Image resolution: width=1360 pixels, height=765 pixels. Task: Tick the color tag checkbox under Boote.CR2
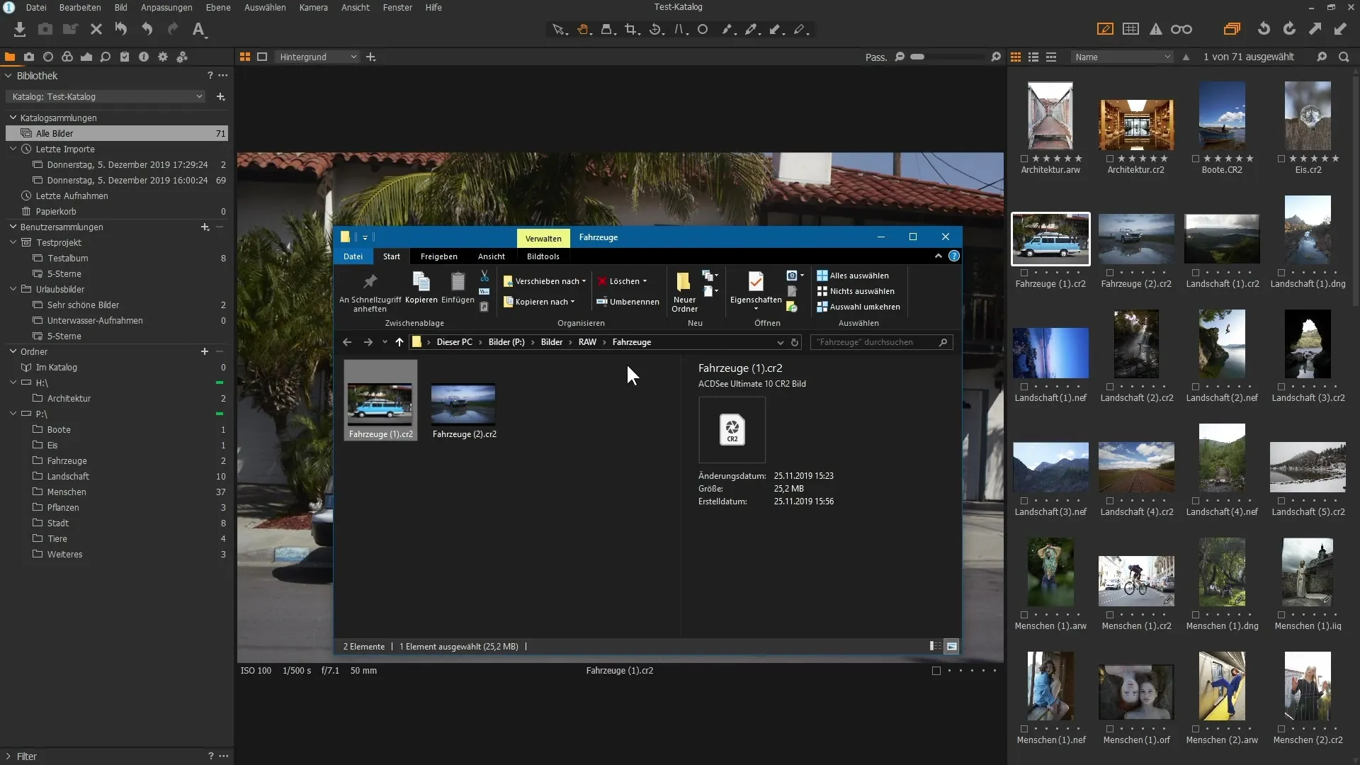click(x=1196, y=159)
